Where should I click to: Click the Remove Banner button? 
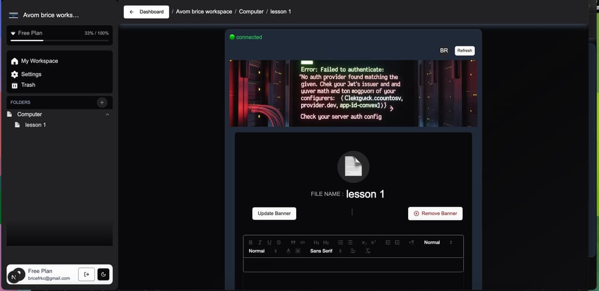[x=435, y=214]
